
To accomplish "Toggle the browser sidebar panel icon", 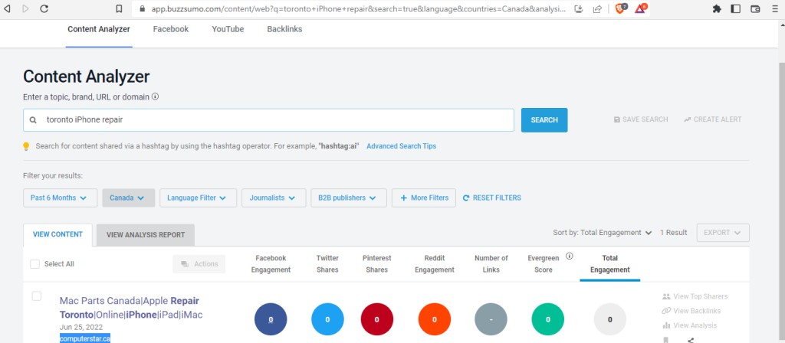I will (x=735, y=8).
